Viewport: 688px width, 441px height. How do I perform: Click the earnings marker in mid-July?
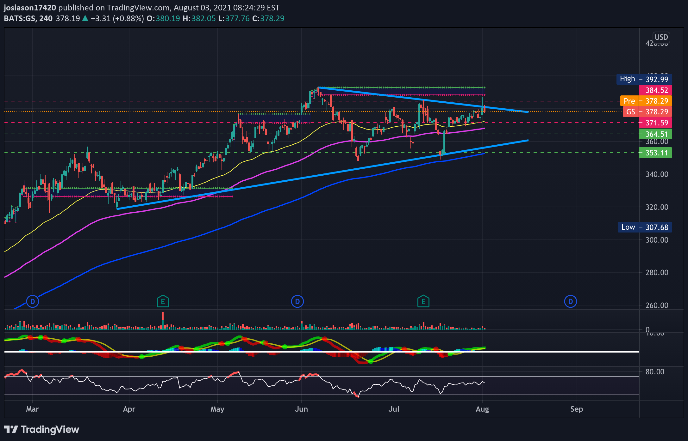[423, 301]
